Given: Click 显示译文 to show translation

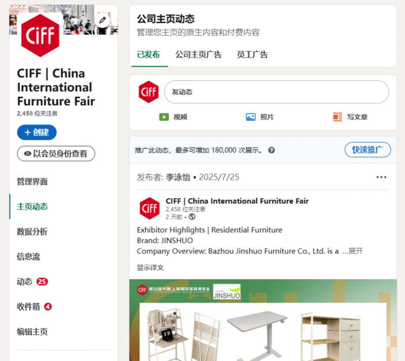Looking at the screenshot, I should [x=150, y=267].
